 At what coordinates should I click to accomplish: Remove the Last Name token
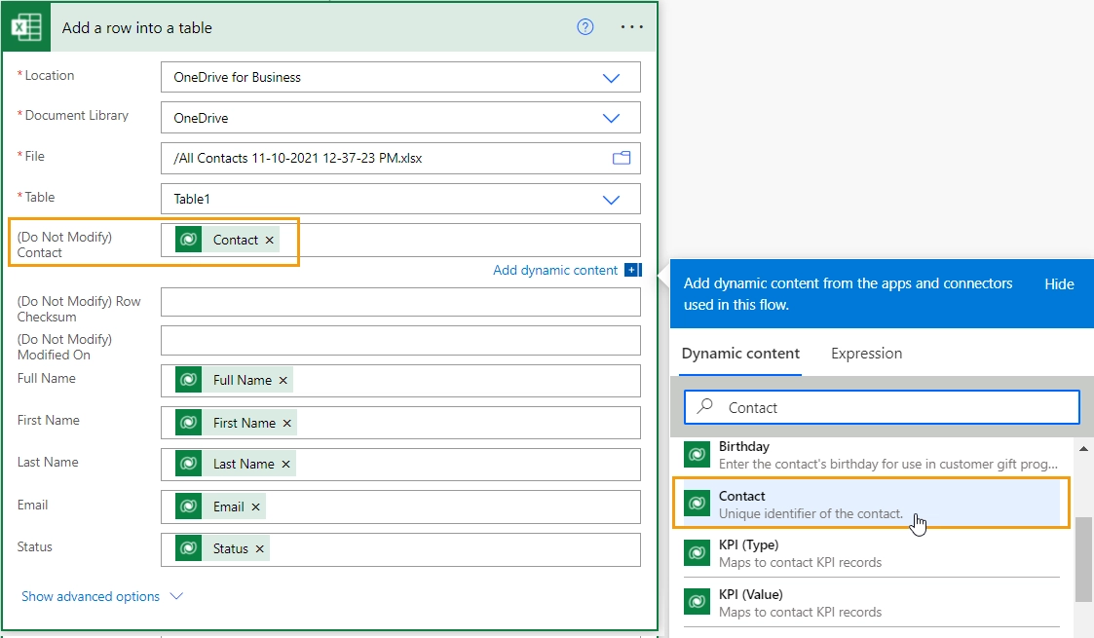(x=285, y=465)
